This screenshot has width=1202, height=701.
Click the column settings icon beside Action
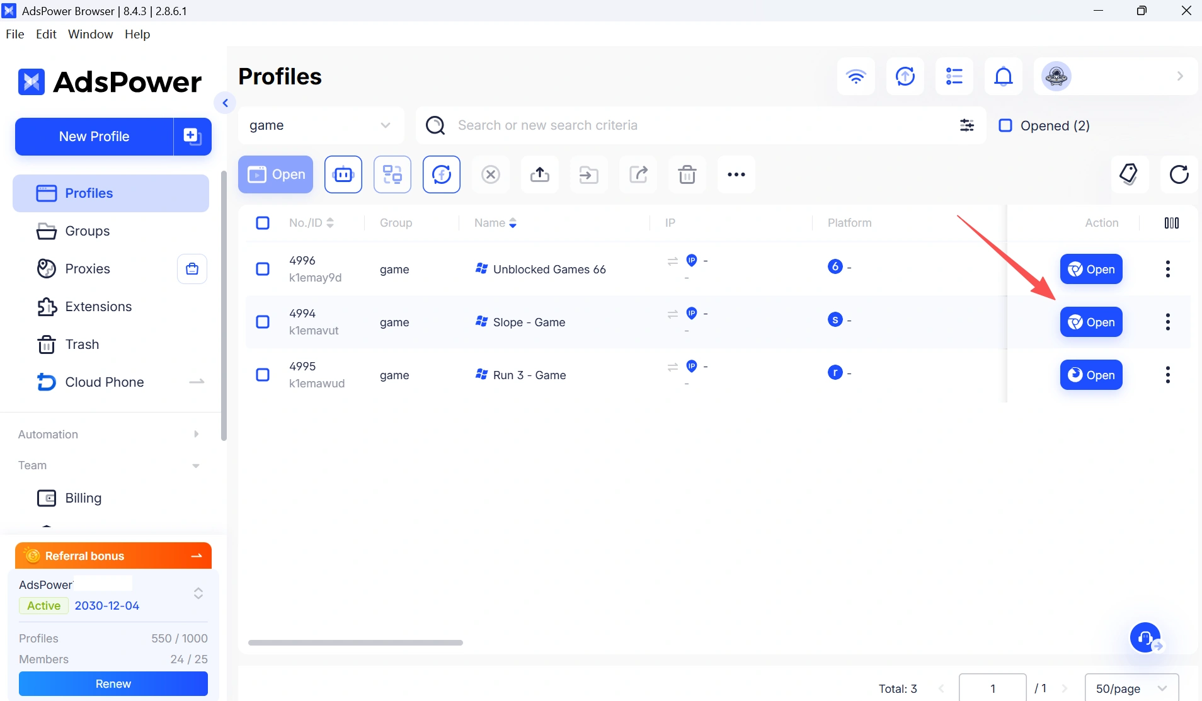point(1172,223)
